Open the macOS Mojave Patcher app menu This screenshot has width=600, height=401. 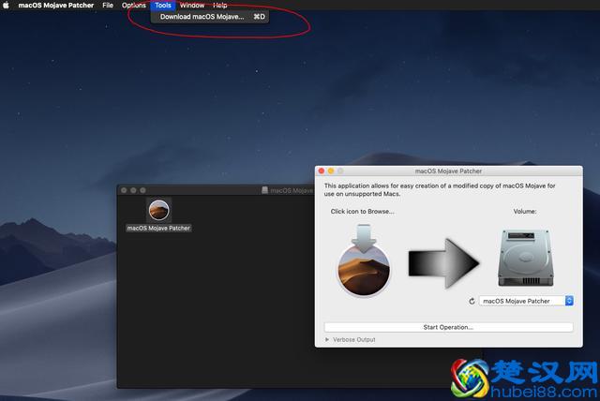coord(56,5)
